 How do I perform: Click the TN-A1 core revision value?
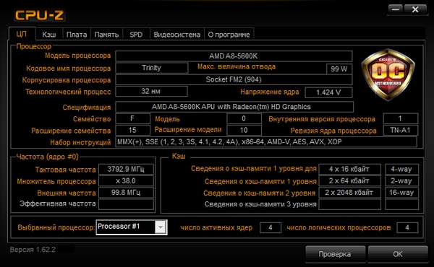pos(400,130)
